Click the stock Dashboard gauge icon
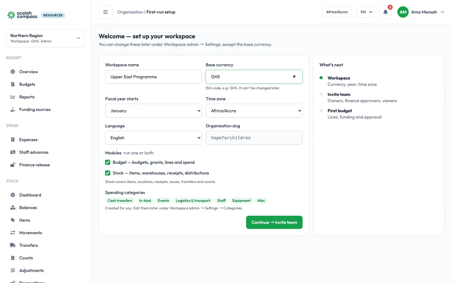The height and width of the screenshot is (283, 452). tap(13, 195)
